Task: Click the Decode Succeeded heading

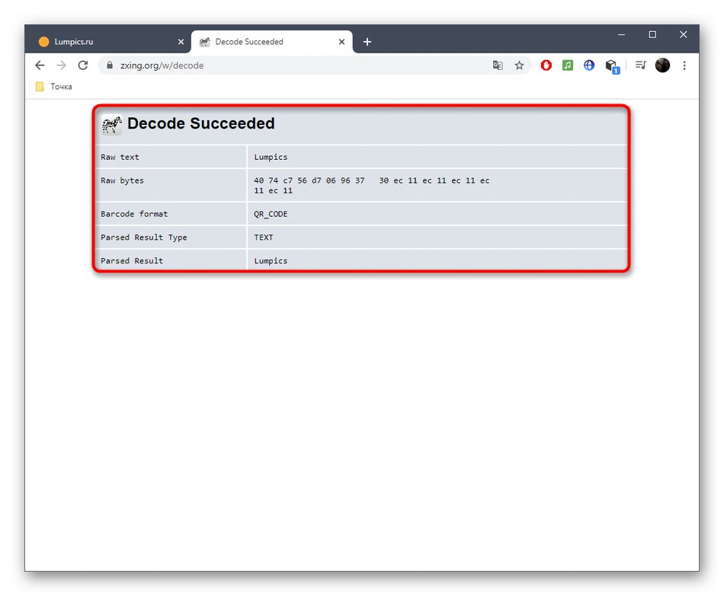Action: click(x=201, y=123)
